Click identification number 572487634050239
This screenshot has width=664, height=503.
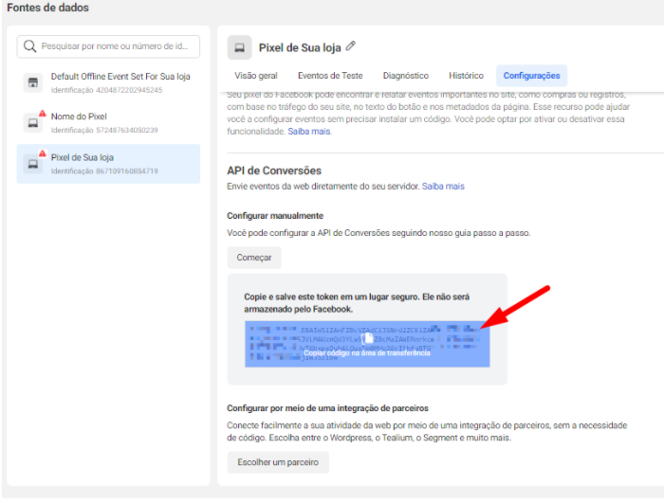(127, 131)
